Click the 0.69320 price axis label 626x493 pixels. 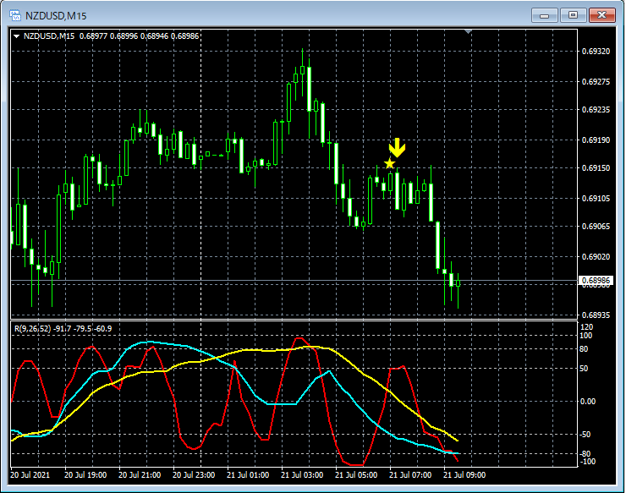(596, 51)
